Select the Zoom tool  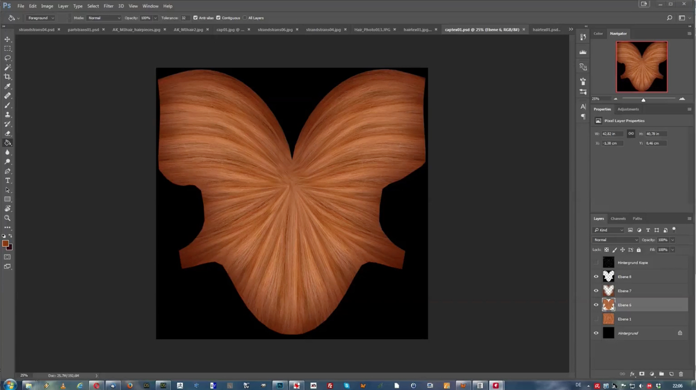[7, 218]
